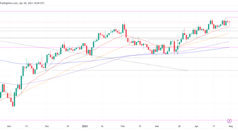Select the latest candle at chart's right edge
238x136 pixels.
[229, 22]
